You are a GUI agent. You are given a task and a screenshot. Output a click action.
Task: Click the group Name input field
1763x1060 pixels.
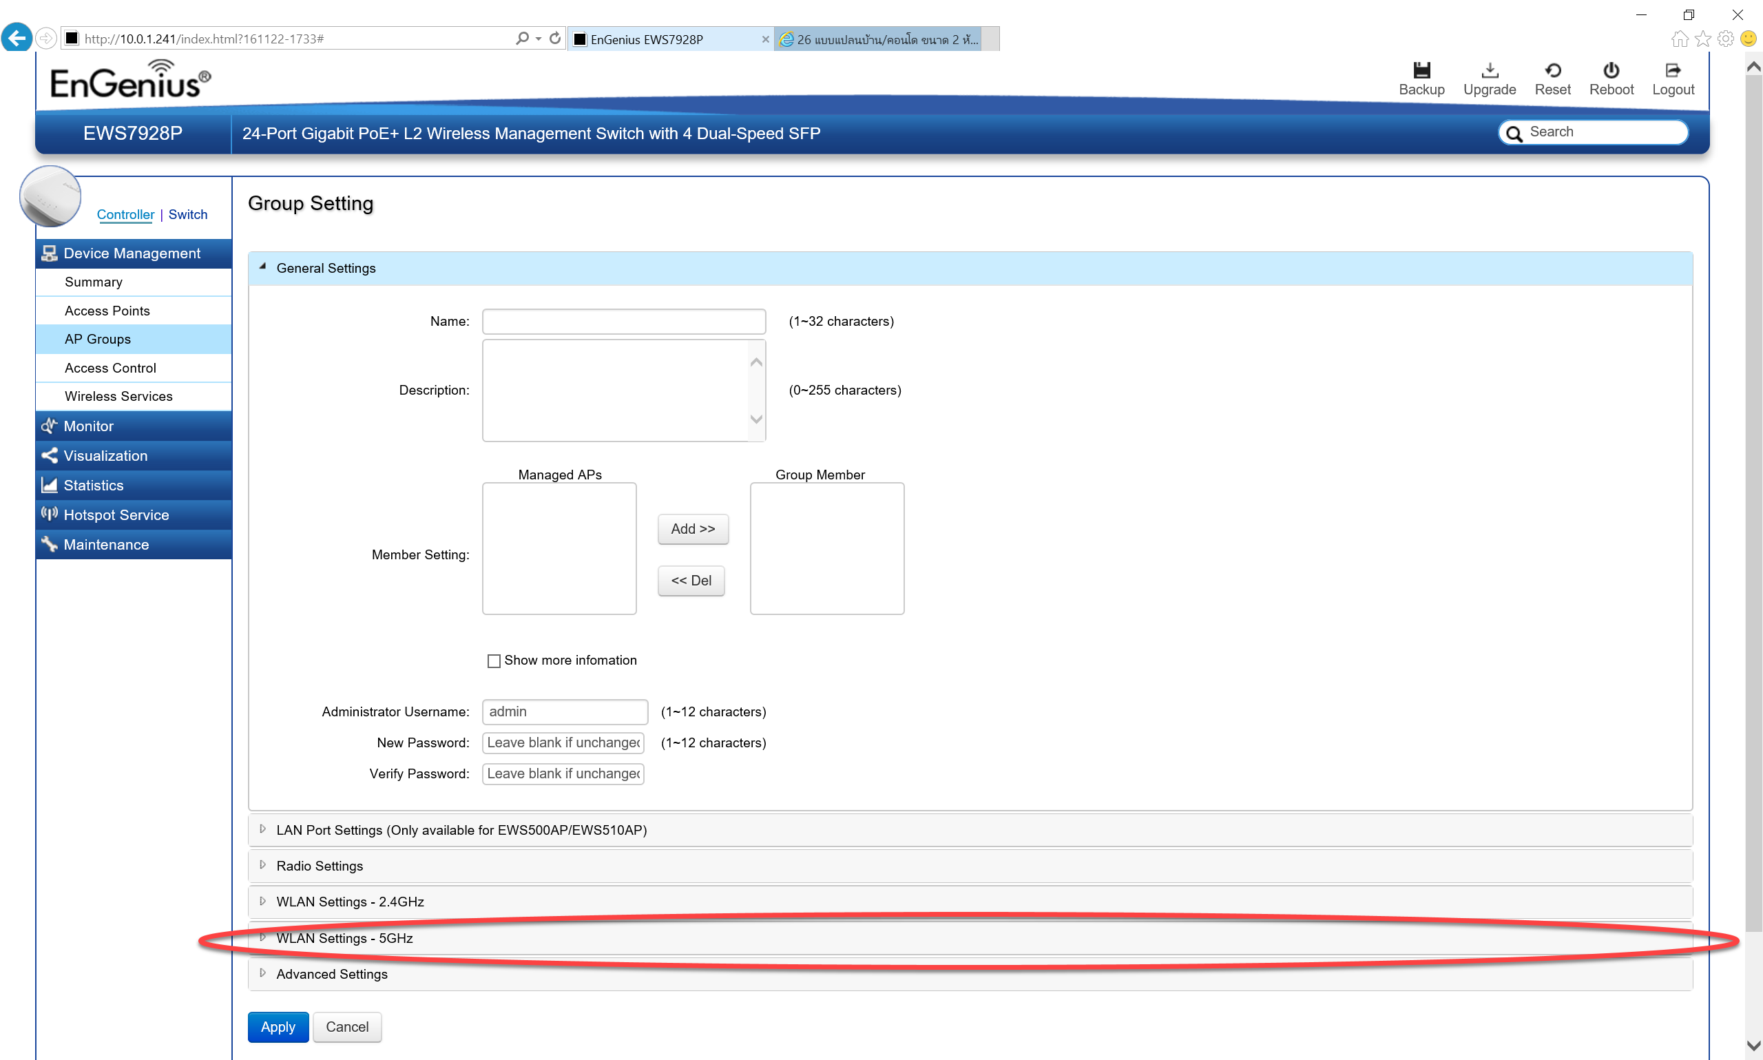coord(623,321)
